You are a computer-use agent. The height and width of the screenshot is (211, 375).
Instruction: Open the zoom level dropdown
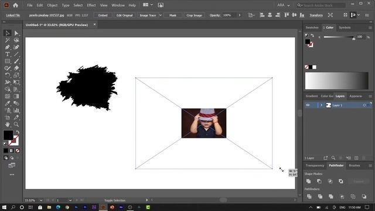coord(41,200)
